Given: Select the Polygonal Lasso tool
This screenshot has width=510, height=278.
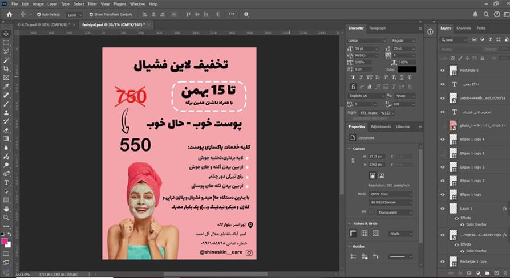Looking at the screenshot, I should [x=6, y=51].
